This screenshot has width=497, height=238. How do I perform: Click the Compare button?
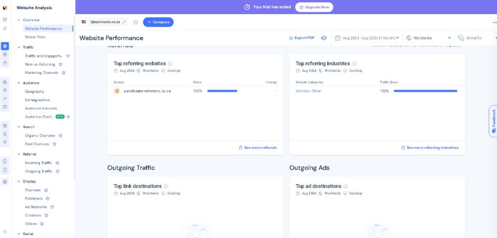158,22
